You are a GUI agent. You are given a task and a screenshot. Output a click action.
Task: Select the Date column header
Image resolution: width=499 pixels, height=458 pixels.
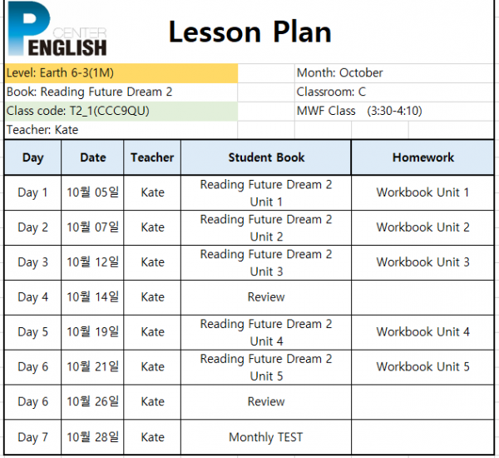point(92,157)
